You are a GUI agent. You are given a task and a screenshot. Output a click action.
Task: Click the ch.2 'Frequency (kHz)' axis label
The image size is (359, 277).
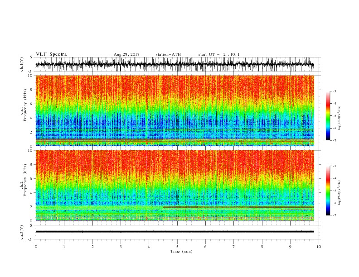click(25, 180)
